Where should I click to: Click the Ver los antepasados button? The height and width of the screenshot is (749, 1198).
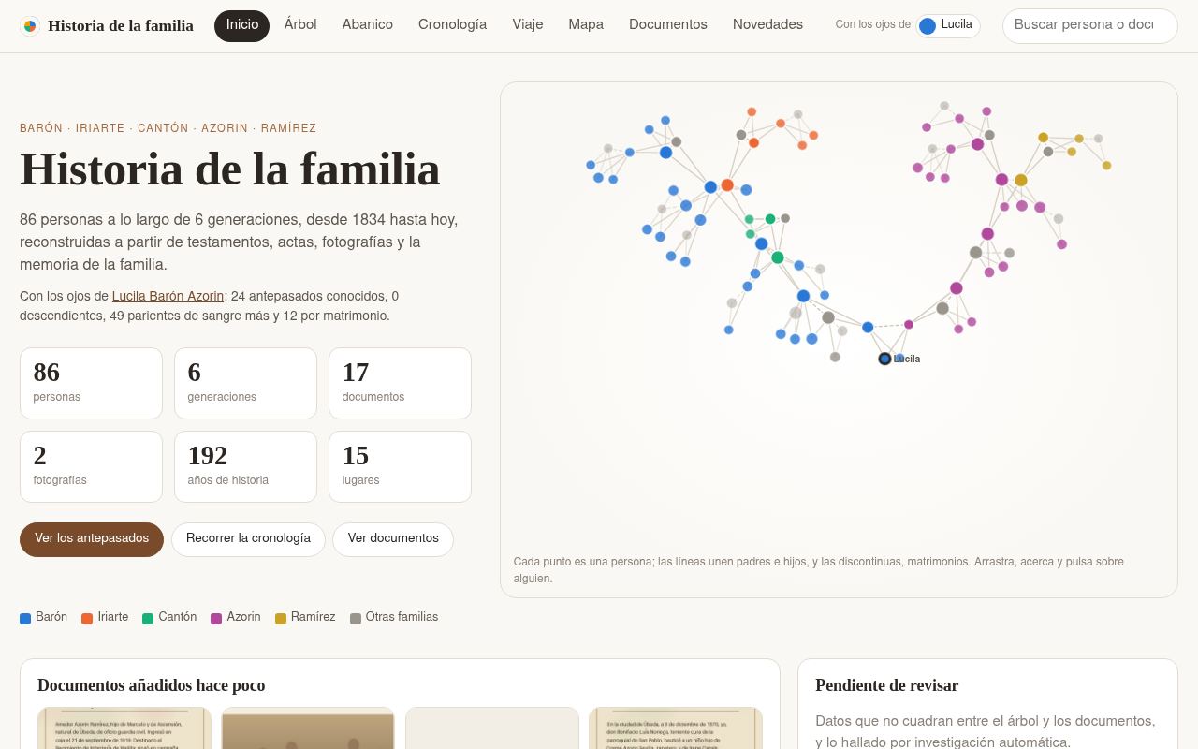pos(92,539)
